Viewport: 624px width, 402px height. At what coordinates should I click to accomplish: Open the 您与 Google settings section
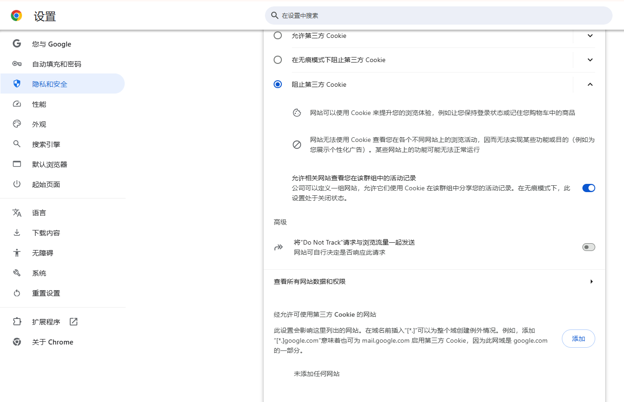[63, 44]
